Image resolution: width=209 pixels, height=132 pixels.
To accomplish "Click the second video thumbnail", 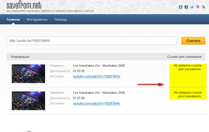I will click(x=28, y=101).
